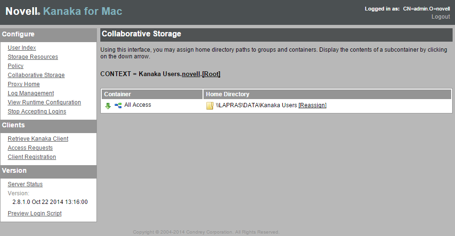Retrieve Kanaka Client download
The image size is (455, 236).
(x=38, y=139)
